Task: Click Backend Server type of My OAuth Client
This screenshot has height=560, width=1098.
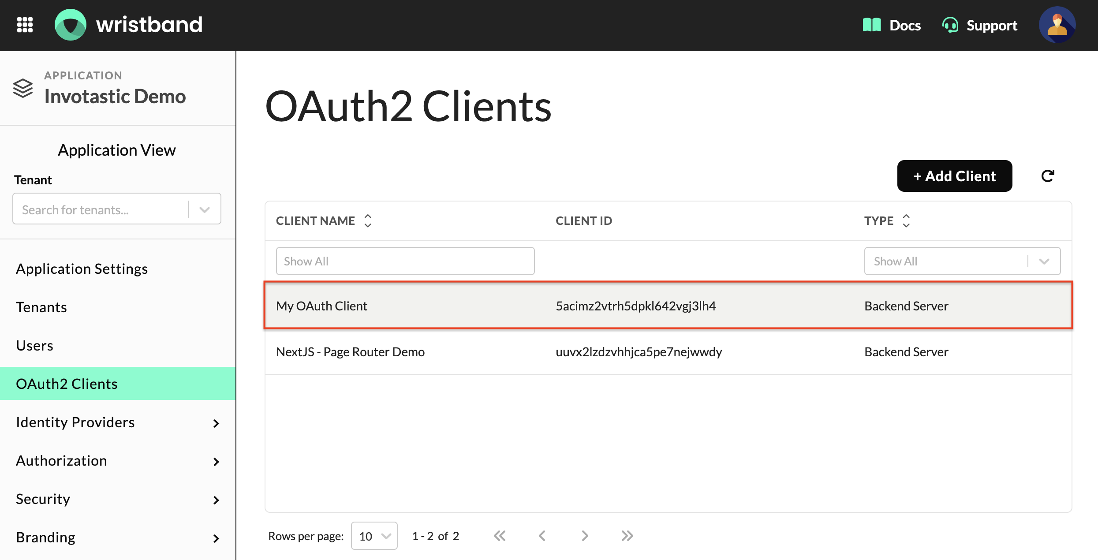Action: (906, 306)
